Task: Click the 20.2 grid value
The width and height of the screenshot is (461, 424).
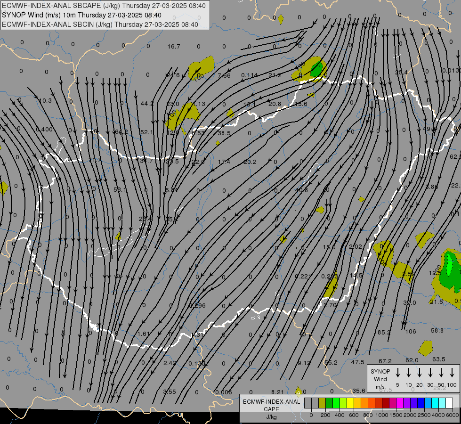Action: (250, 162)
